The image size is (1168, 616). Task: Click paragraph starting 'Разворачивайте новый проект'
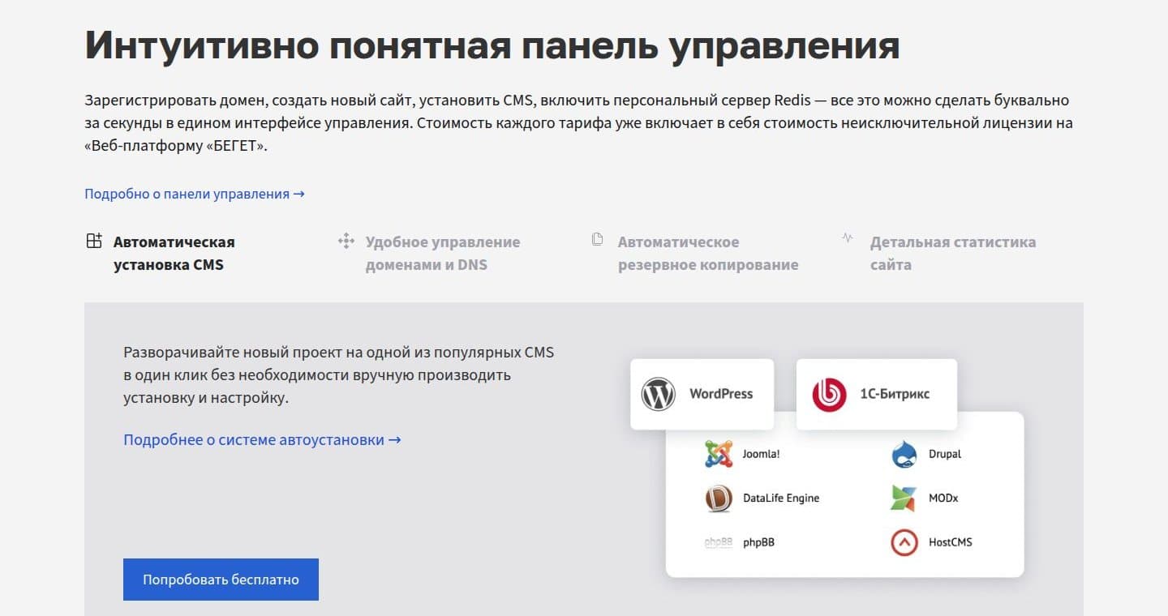[339, 375]
